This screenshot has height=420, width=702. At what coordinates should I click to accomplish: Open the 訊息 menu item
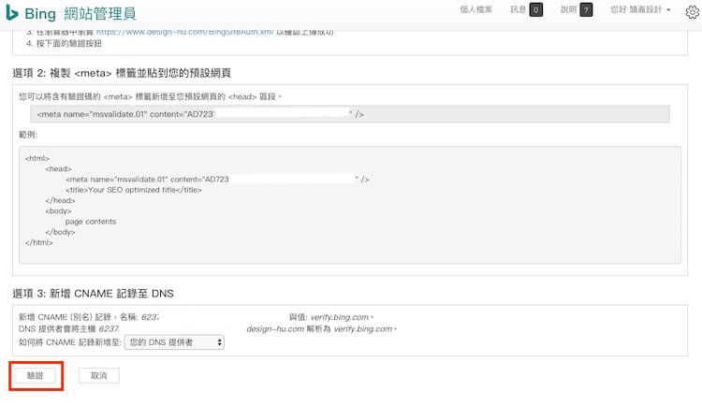(x=518, y=10)
